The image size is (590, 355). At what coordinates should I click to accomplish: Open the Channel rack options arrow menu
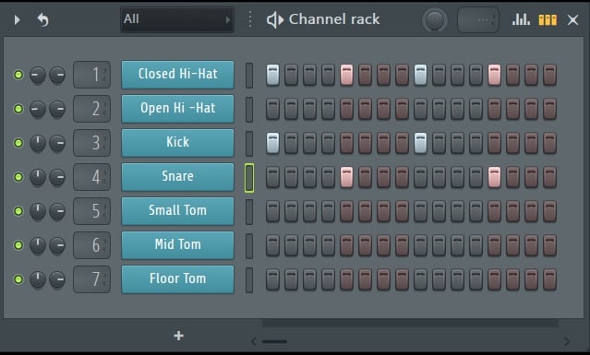click(x=17, y=19)
